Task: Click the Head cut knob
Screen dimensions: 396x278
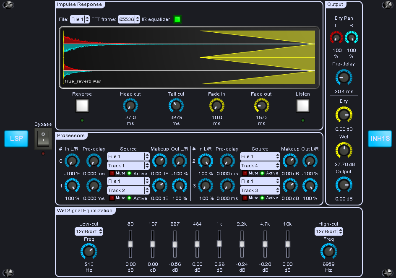Action: pyautogui.click(x=130, y=106)
